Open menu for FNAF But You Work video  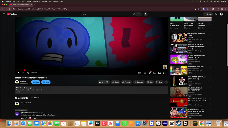click(211, 34)
